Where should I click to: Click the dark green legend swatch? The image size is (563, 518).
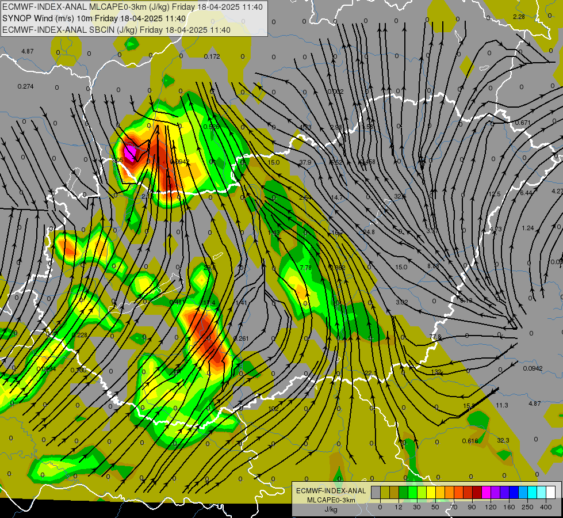[404, 492]
